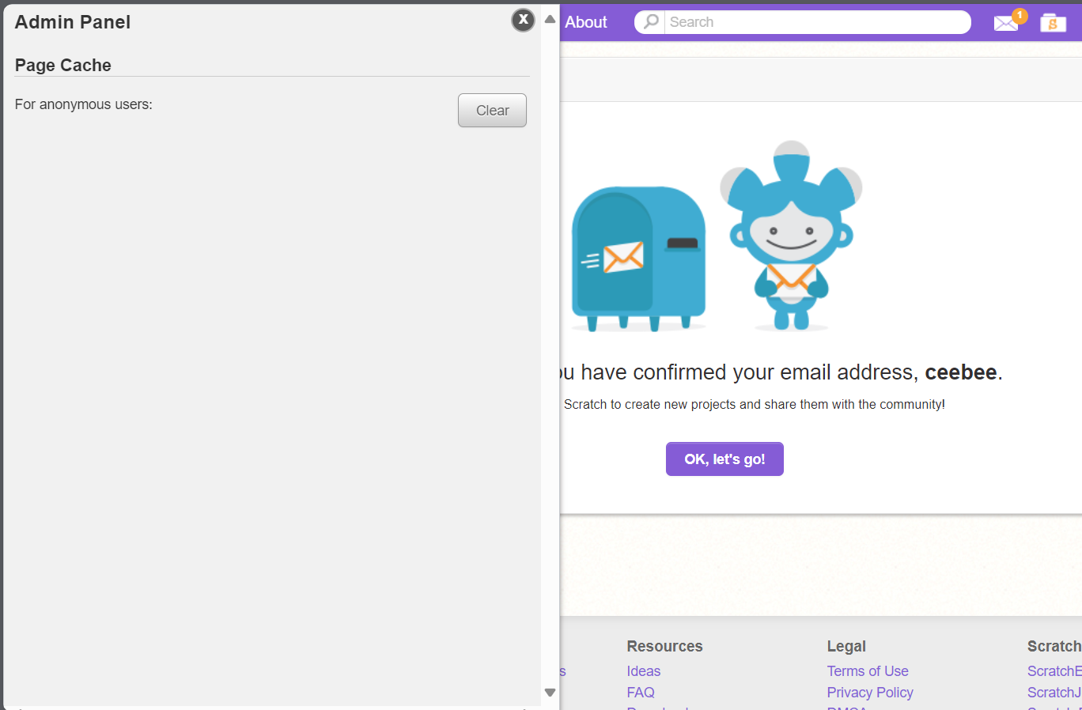Click the orange notification count badge

tap(1020, 15)
